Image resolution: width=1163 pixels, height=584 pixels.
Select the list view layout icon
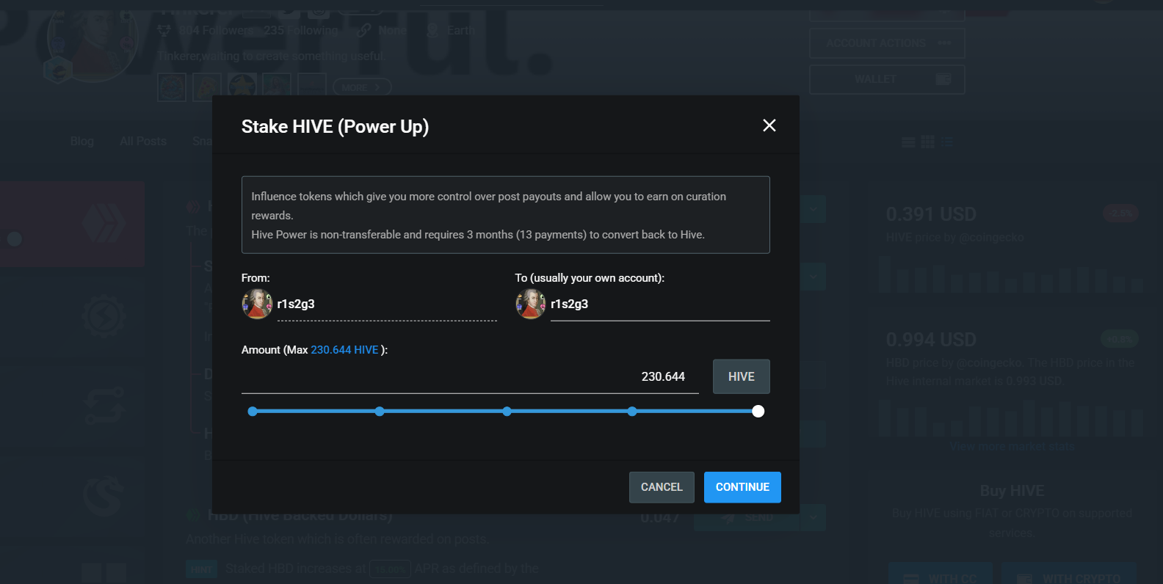click(x=908, y=142)
